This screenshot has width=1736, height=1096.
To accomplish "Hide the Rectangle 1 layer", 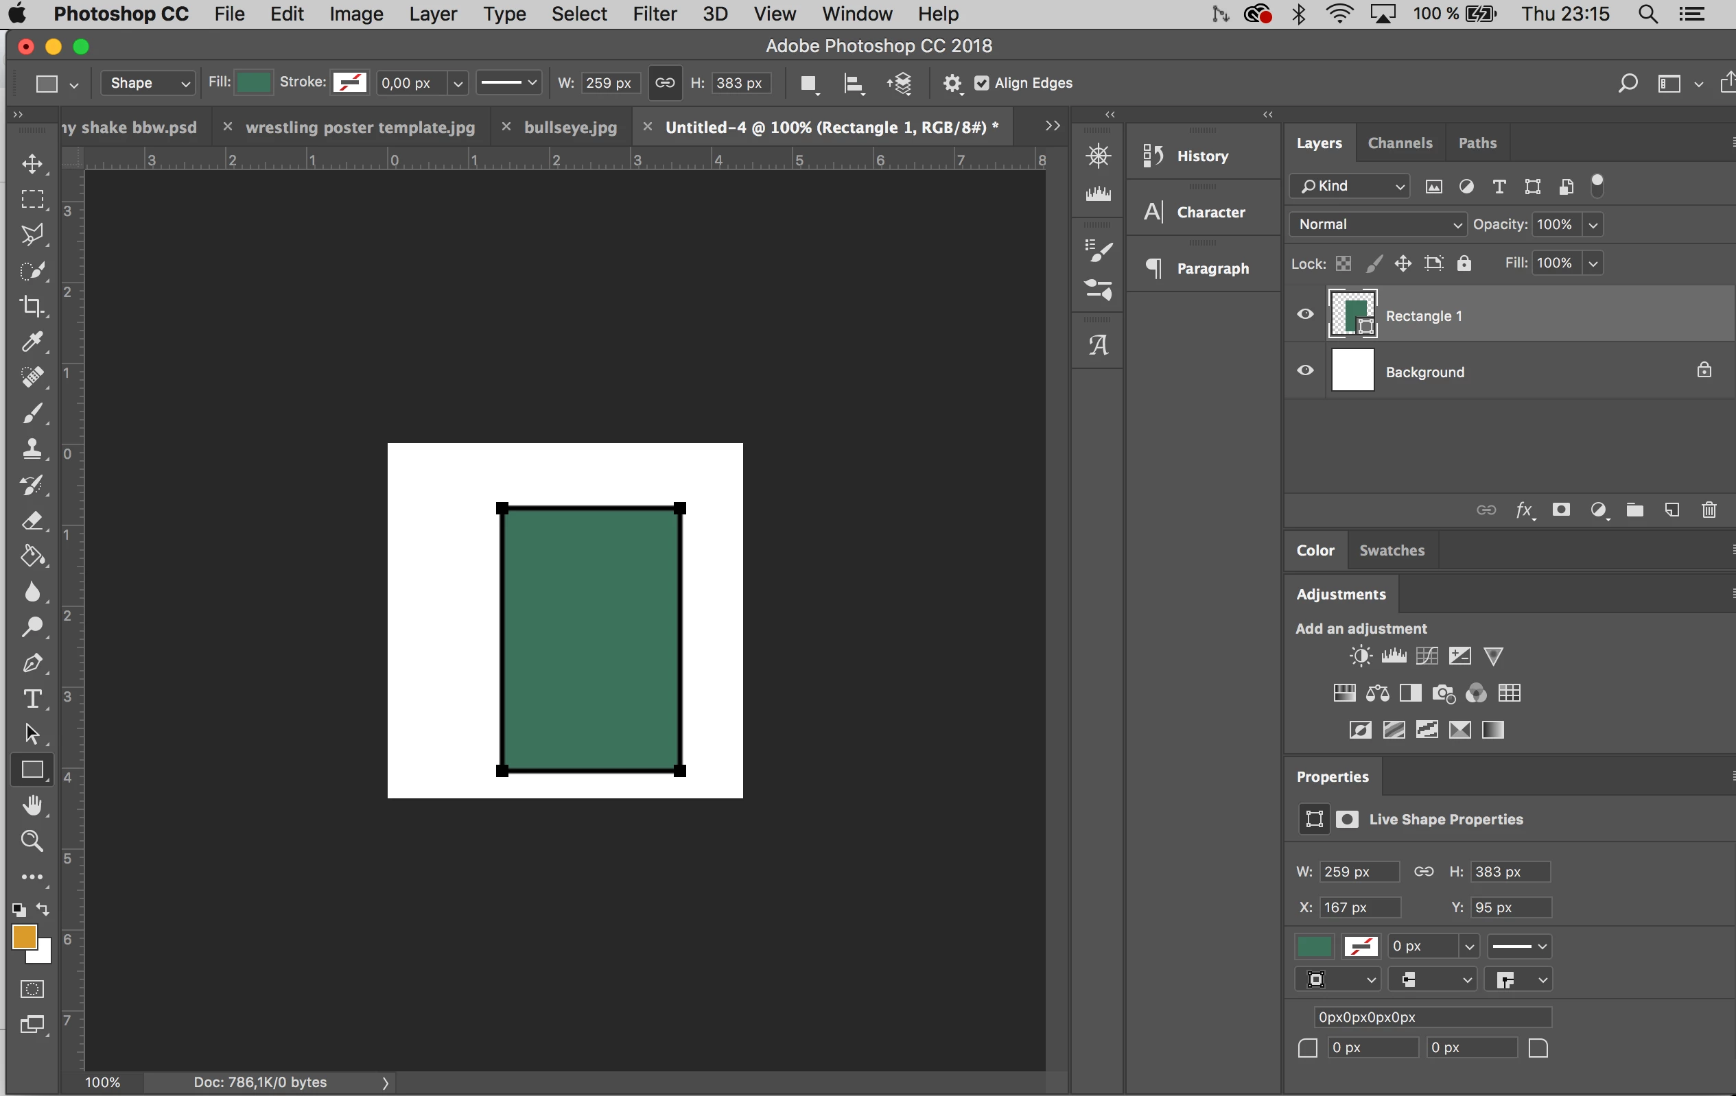I will (x=1305, y=315).
